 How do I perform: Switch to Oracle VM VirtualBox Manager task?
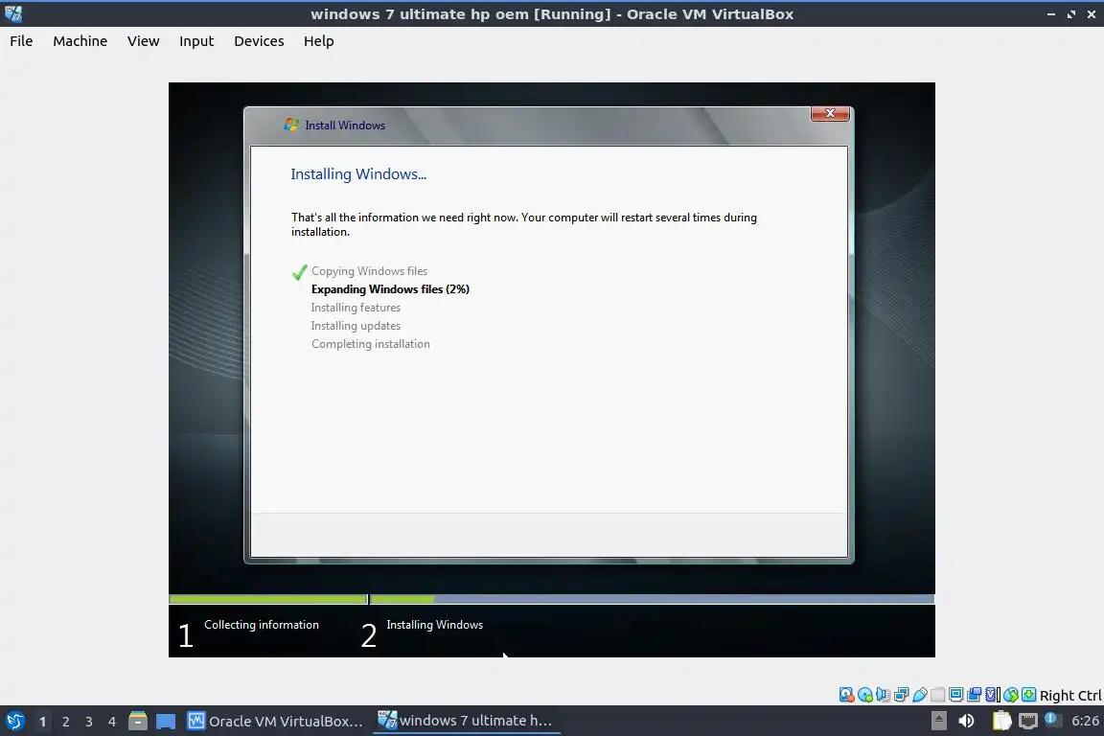tap(275, 722)
